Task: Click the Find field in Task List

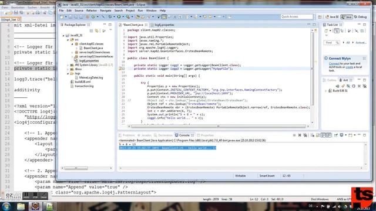Action: point(332,43)
